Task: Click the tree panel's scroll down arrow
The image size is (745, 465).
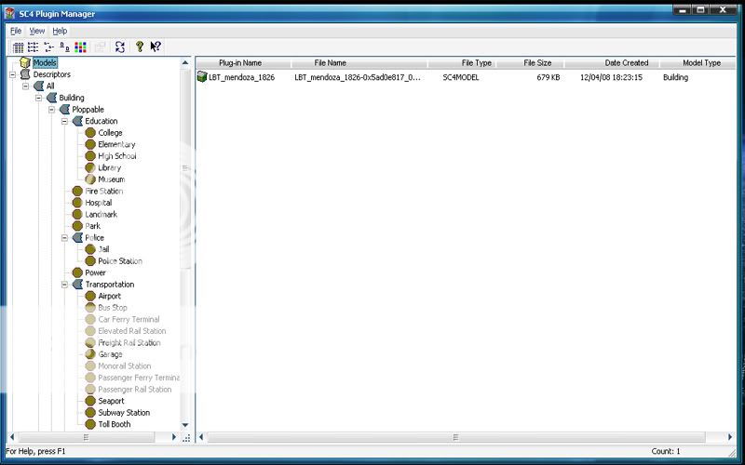Action: 185,424
